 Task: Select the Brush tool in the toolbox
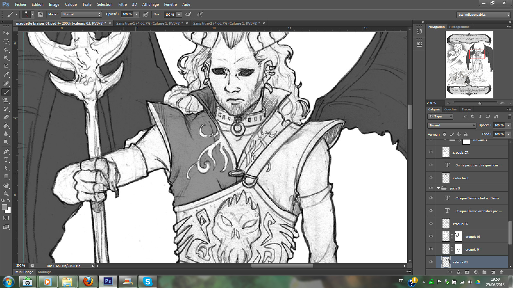(6, 92)
